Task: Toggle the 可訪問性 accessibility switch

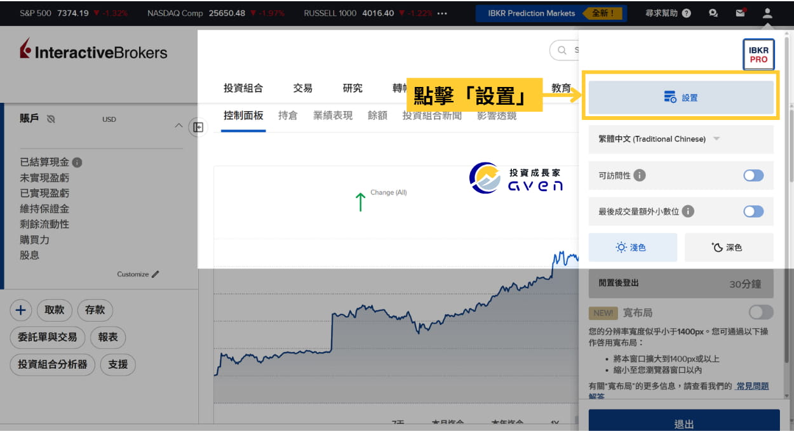Action: tap(753, 175)
